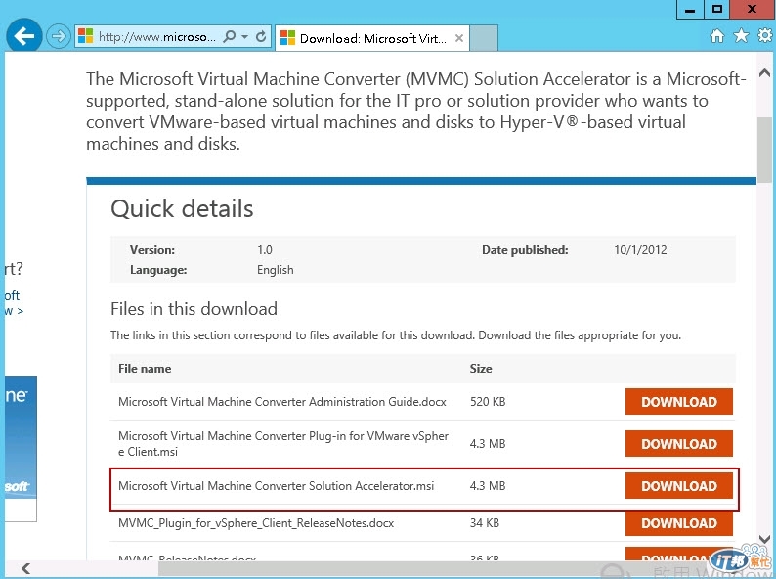
Task: Click the horizontal scrollbar left arrow
Action: point(25,568)
